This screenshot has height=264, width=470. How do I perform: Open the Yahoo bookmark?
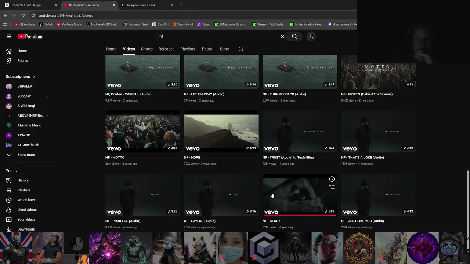tap(204, 25)
